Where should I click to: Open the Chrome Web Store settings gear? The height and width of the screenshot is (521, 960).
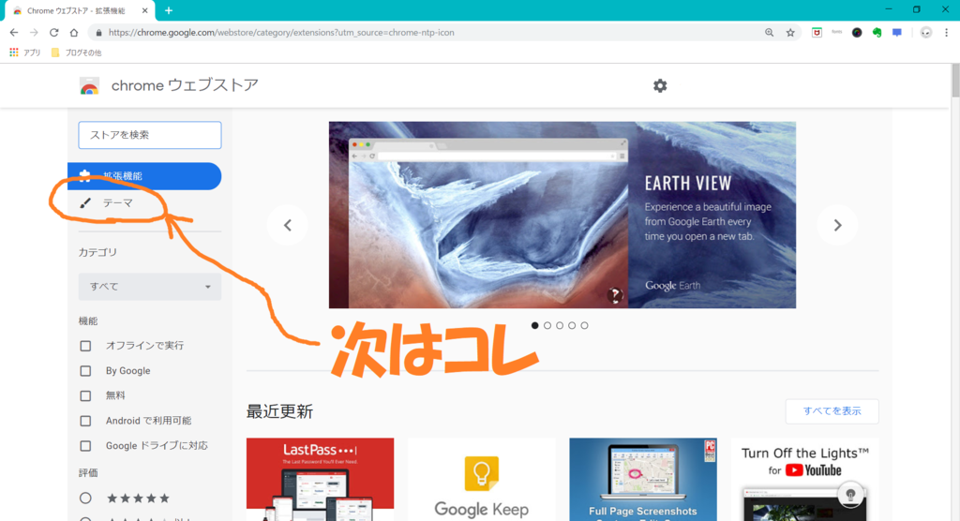click(659, 85)
